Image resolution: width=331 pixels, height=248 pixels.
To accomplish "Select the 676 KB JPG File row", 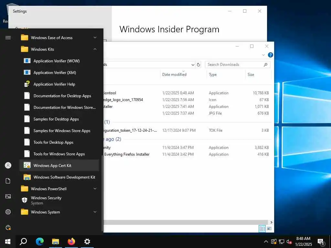I will (x=187, y=113).
